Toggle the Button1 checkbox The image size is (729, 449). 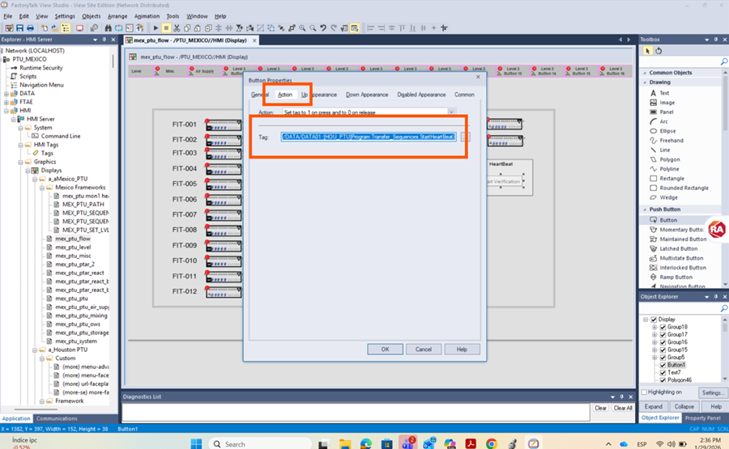(663, 365)
